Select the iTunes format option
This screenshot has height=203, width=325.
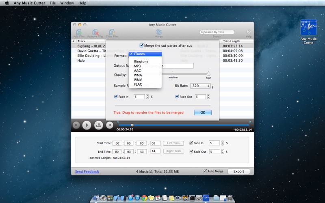tap(145, 54)
